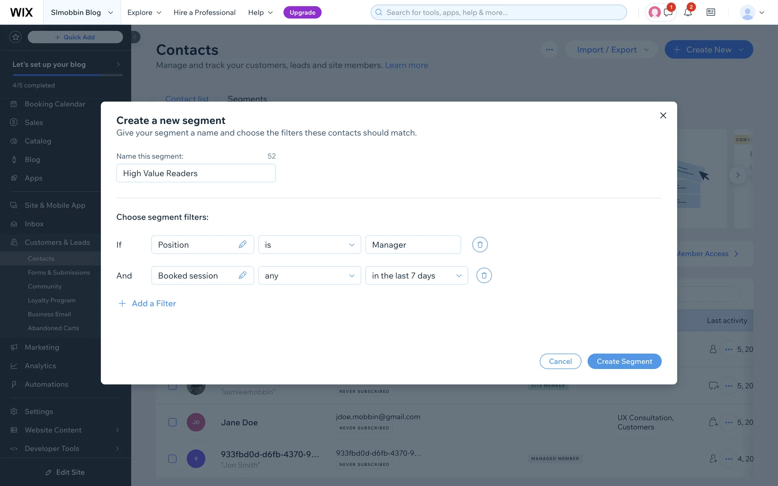Click the blog setup progress bar

(67, 75)
